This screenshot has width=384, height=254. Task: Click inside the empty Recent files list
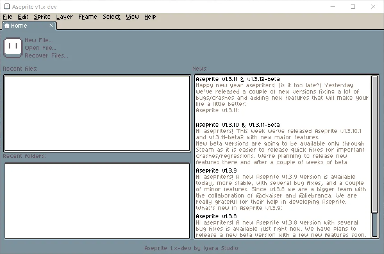coord(97,113)
